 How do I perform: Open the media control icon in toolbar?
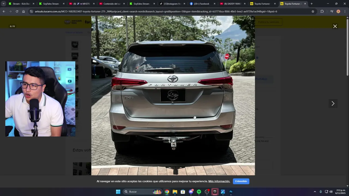332,11
